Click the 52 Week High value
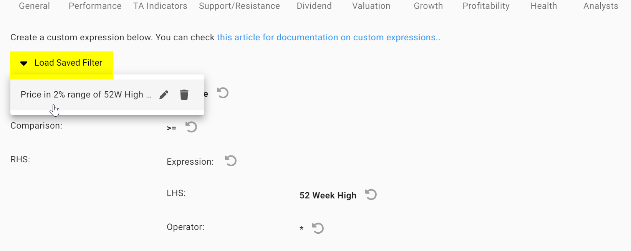This screenshot has width=631, height=251. 328,196
